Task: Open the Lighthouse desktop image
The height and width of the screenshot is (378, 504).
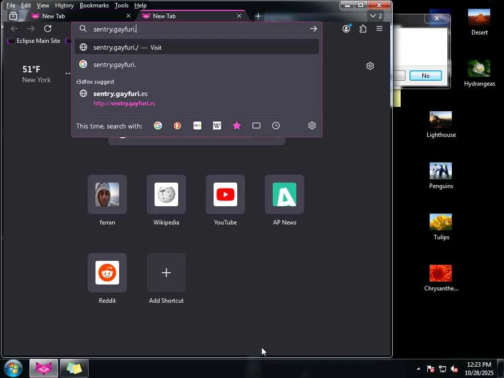Action: click(441, 125)
